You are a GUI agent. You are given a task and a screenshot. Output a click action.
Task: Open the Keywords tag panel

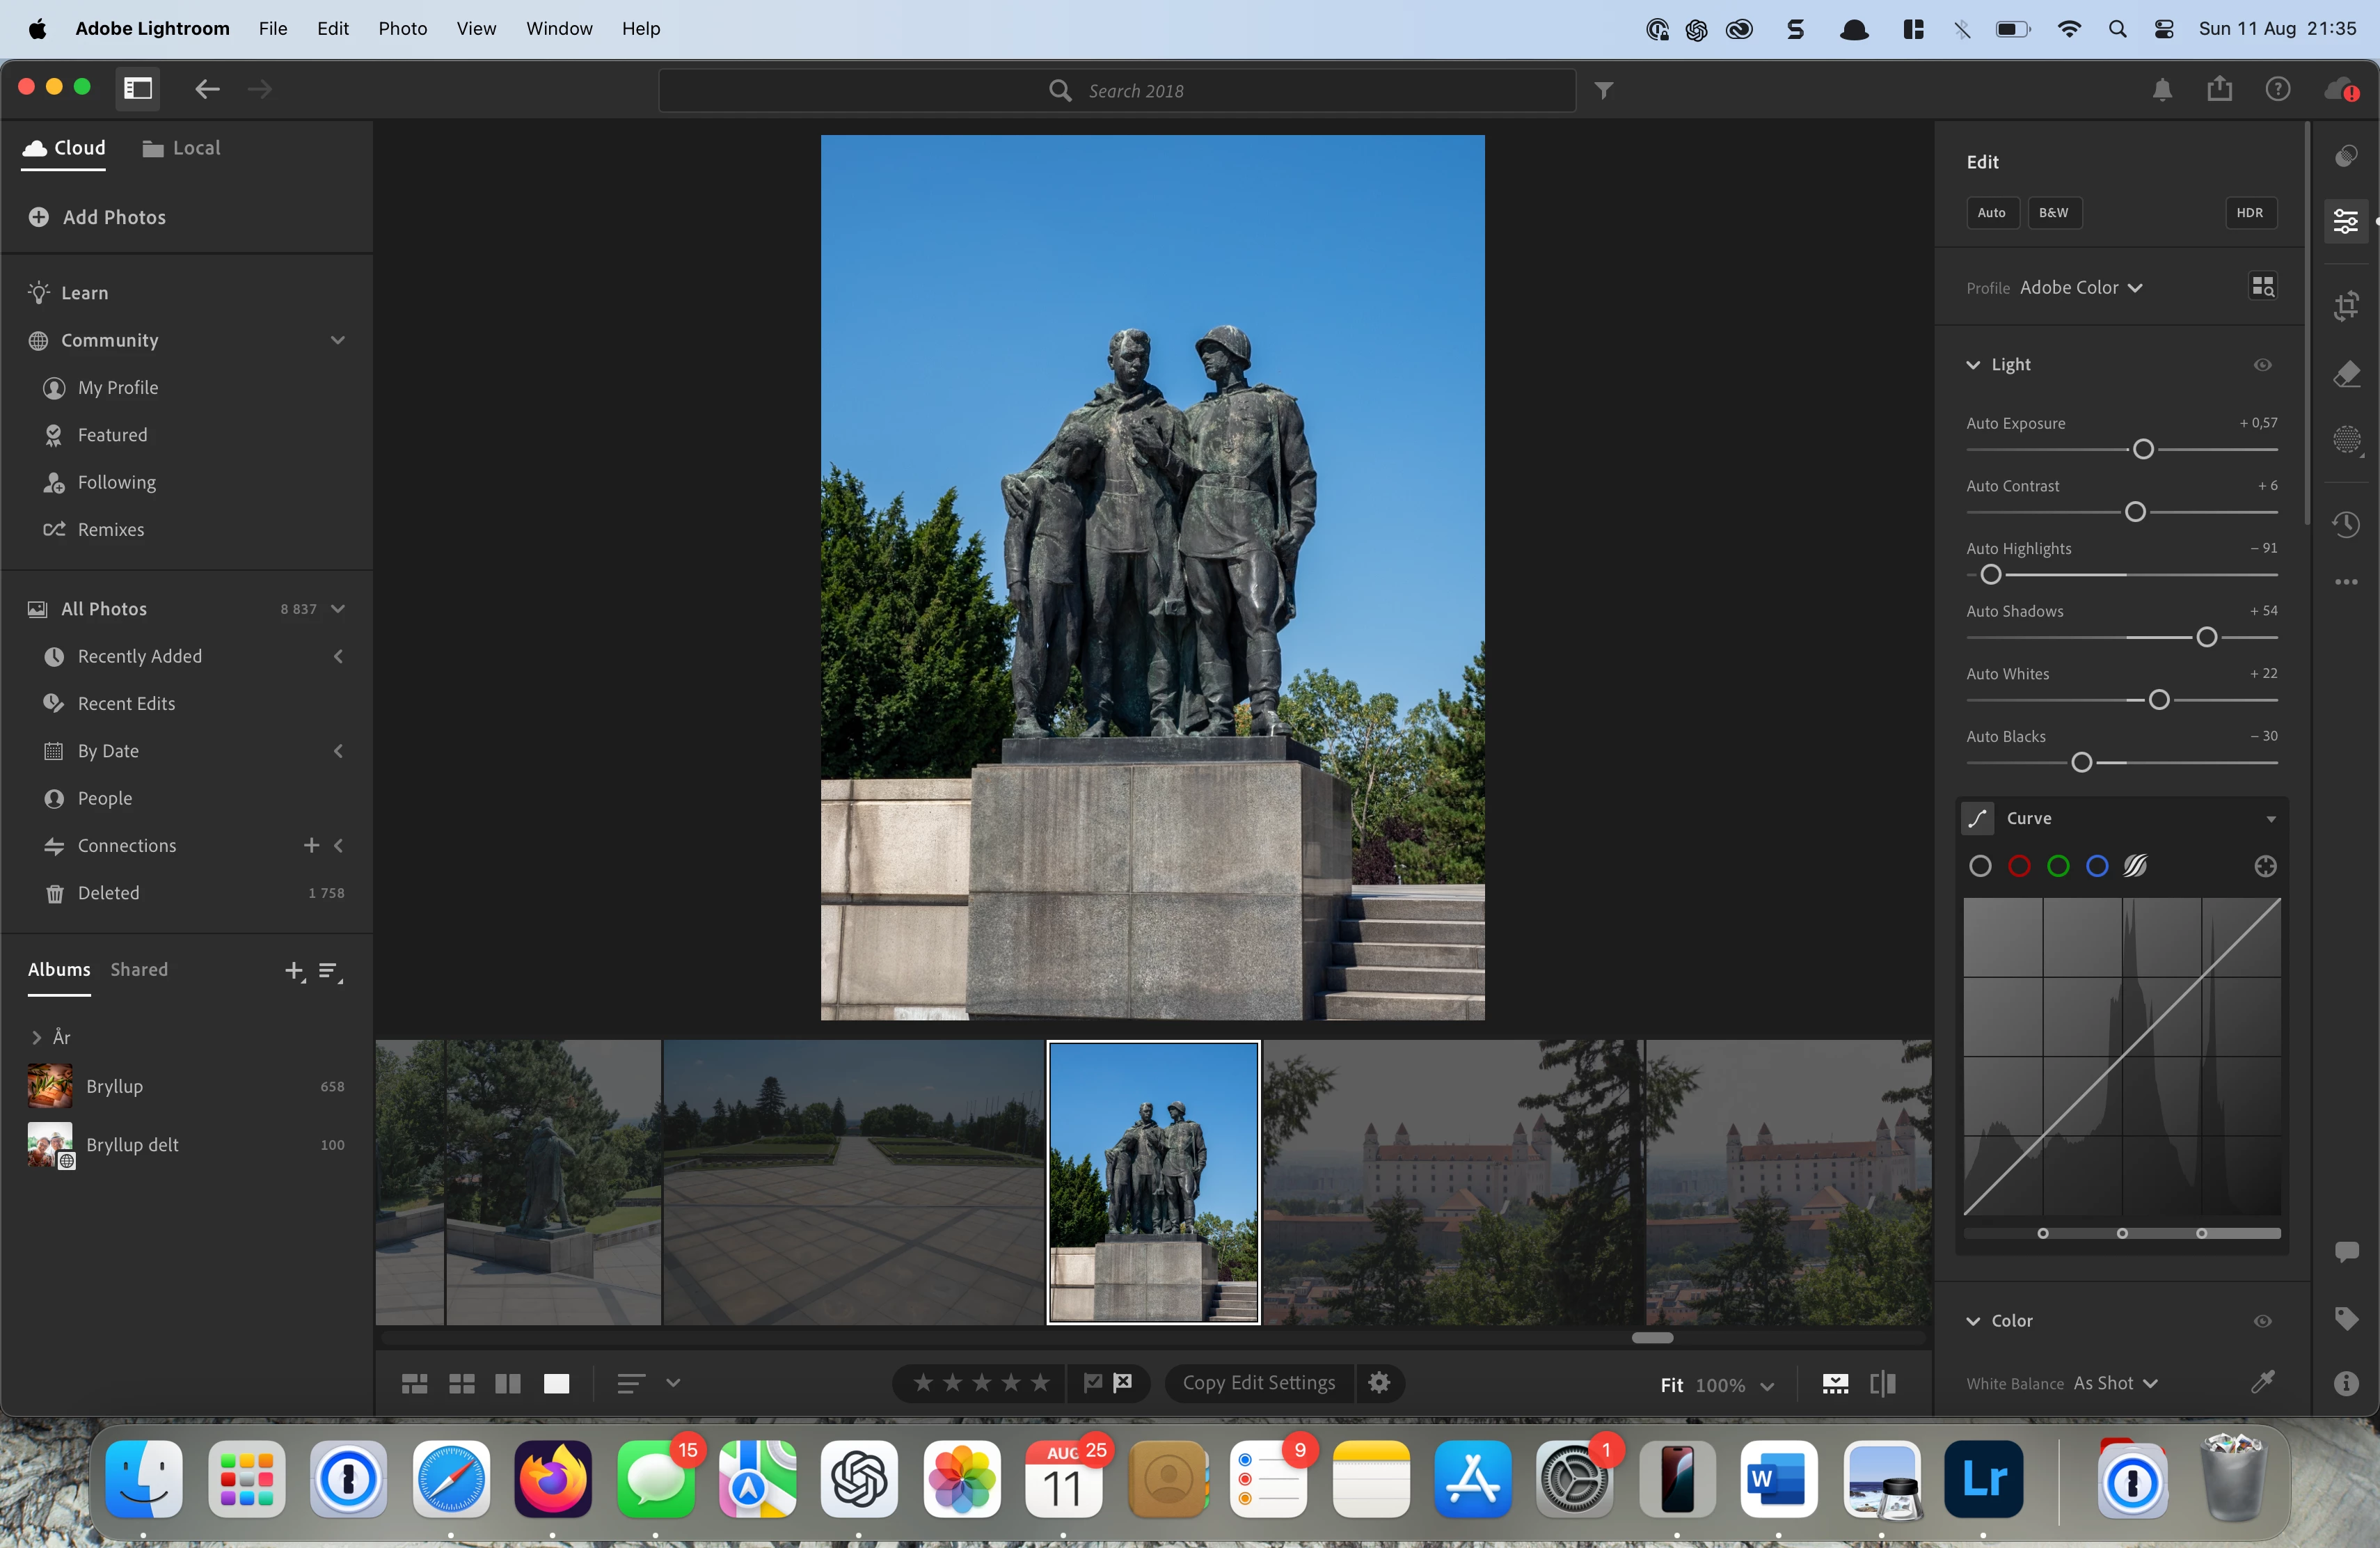coord(2346,1319)
